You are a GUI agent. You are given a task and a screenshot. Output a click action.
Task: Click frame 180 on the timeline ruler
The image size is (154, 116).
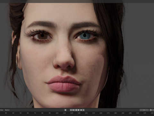pyautogui.click(x=116, y=113)
